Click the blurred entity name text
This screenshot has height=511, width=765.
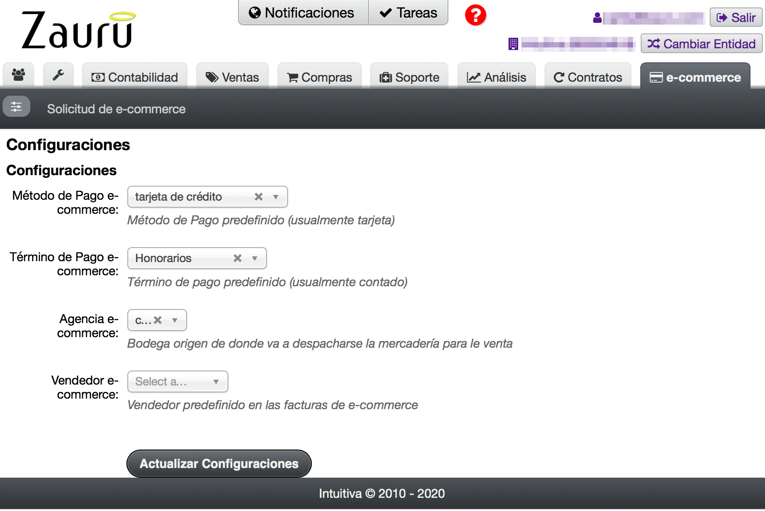point(578,43)
